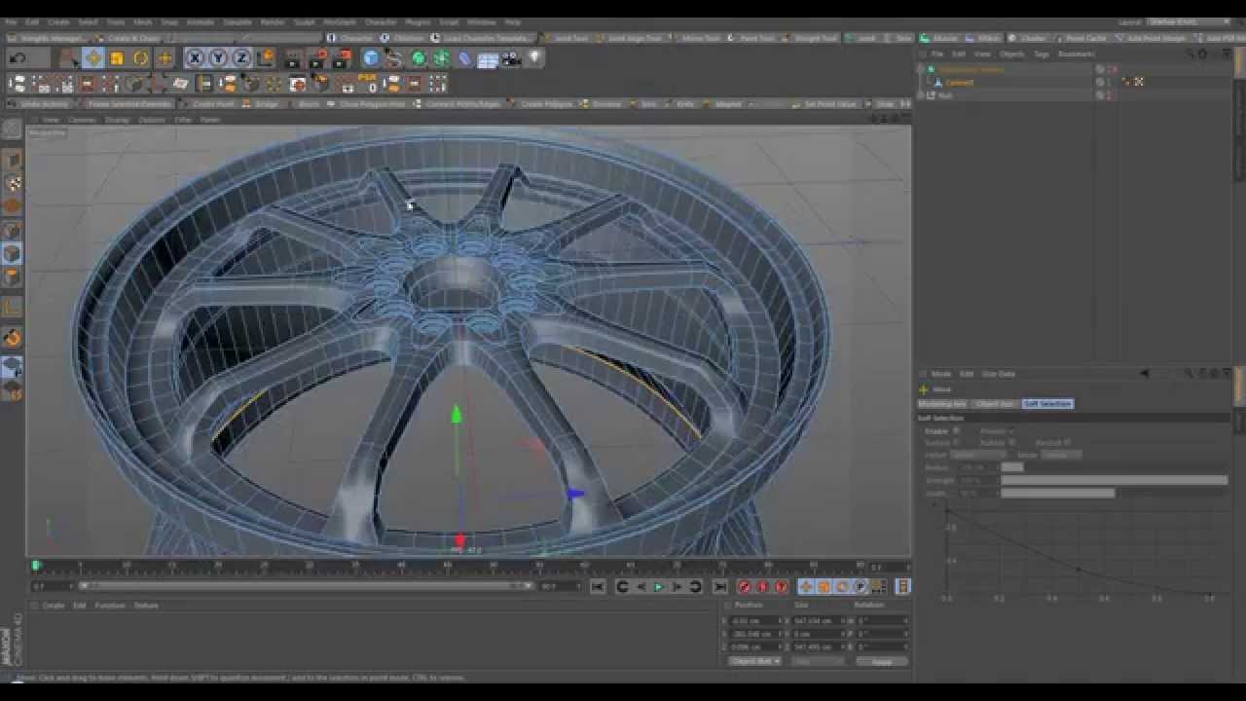1246x701 pixels.
Task: Open the Make Editable icon in left sidebar
Action: coord(12,129)
